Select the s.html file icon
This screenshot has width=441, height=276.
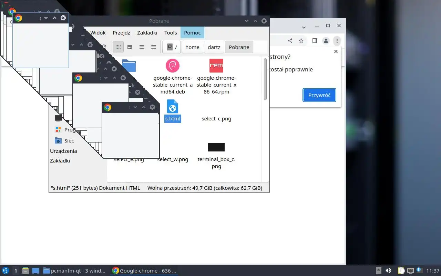(x=173, y=106)
